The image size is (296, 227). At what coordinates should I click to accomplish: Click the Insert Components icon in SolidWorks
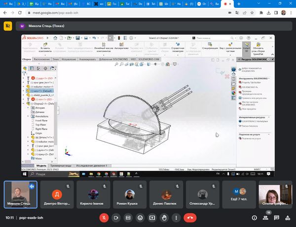coord(45,44)
